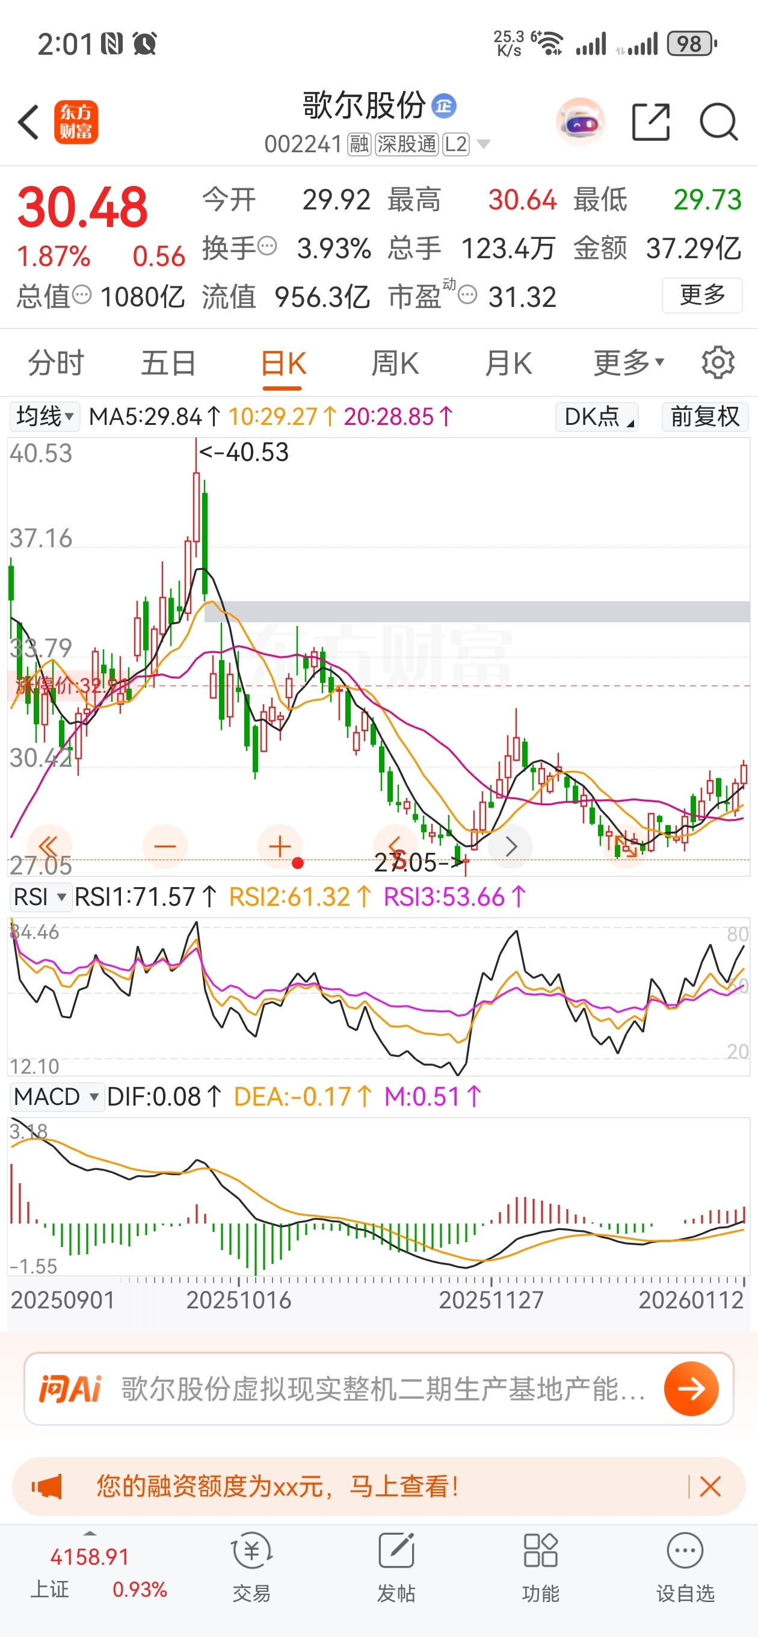Tap the 企 verified badge icon
This screenshot has height=1637, width=758.
[x=443, y=105]
